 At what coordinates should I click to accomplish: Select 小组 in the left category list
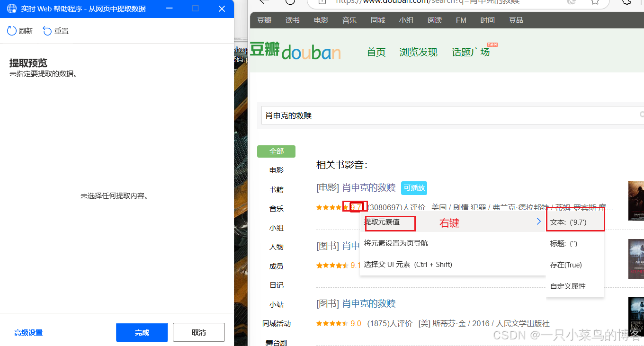tap(277, 228)
